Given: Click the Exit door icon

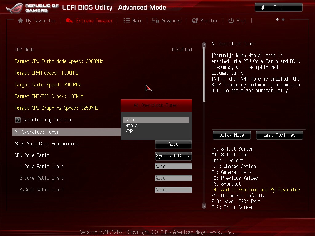Looking at the screenshot, I should [x=262, y=7].
